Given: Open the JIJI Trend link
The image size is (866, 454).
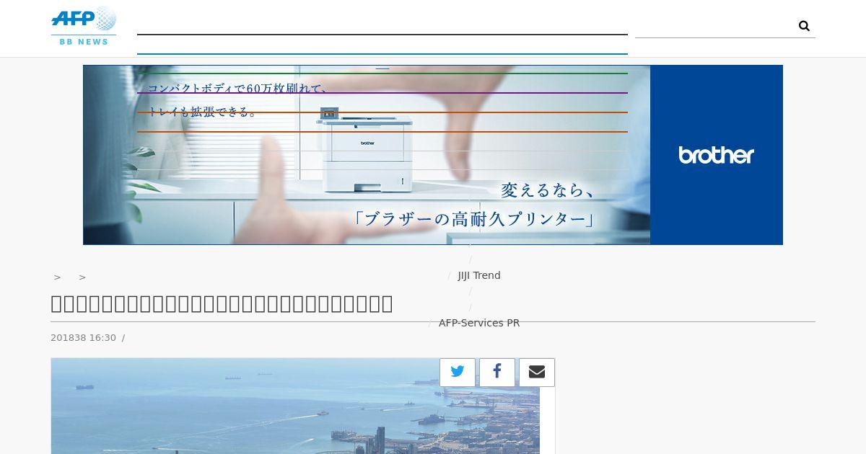Looking at the screenshot, I should (x=479, y=275).
